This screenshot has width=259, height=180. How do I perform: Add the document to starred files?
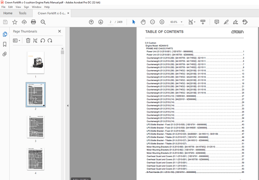(x=15, y=22)
